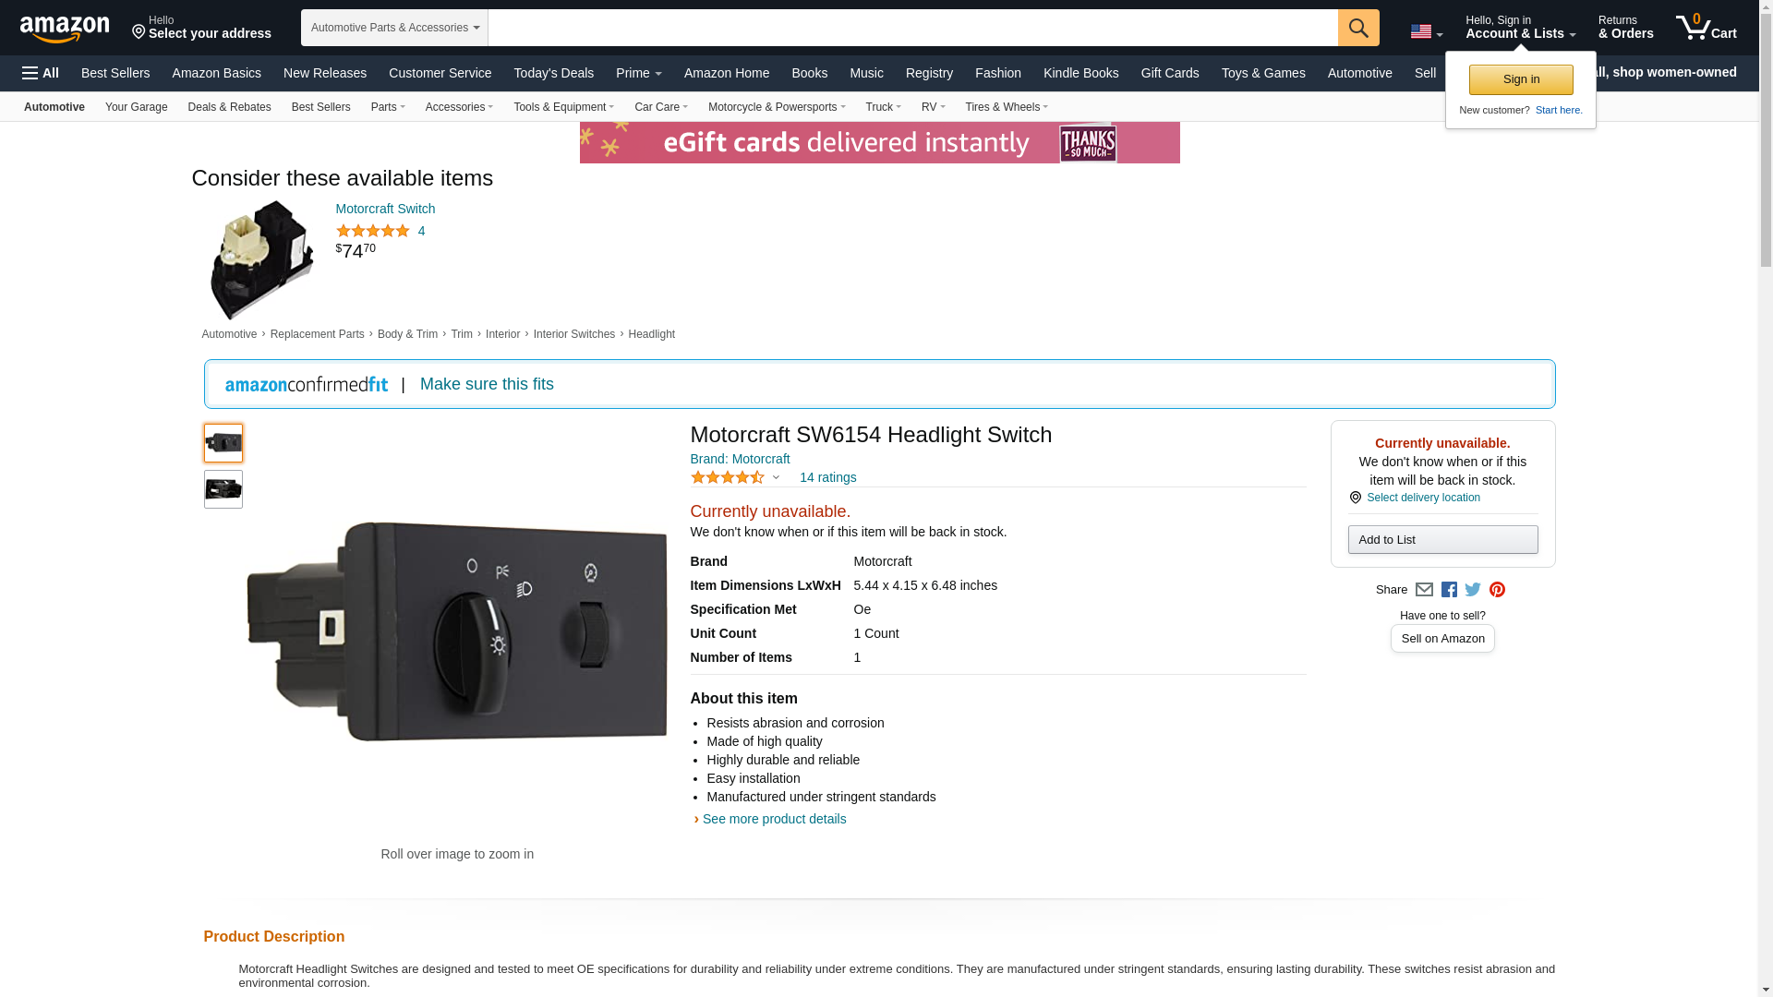Select the second product thumbnail image
Viewport: 1773px width, 997px height.
(x=223, y=489)
